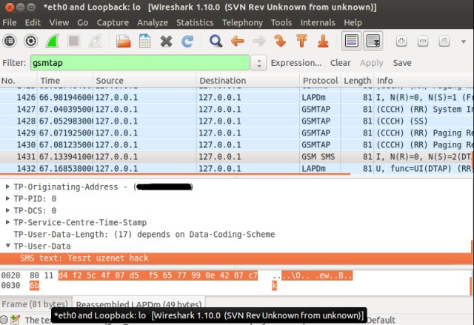The image size is (474, 325).
Task: Open toolbar overflow arrow
Action: (x=464, y=41)
